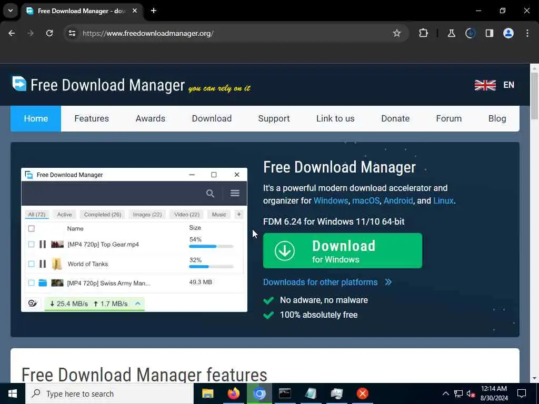
Task: Select the Images (22) filter tab
Action: click(147, 215)
